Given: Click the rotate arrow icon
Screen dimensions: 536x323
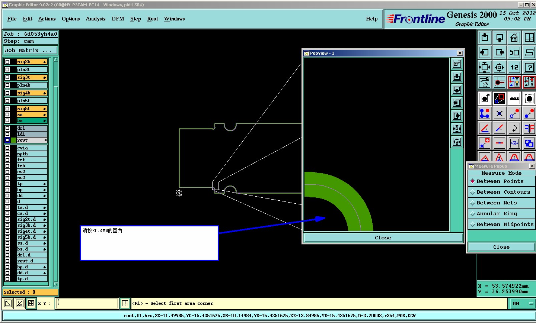Looking at the screenshot, I should (514, 128).
